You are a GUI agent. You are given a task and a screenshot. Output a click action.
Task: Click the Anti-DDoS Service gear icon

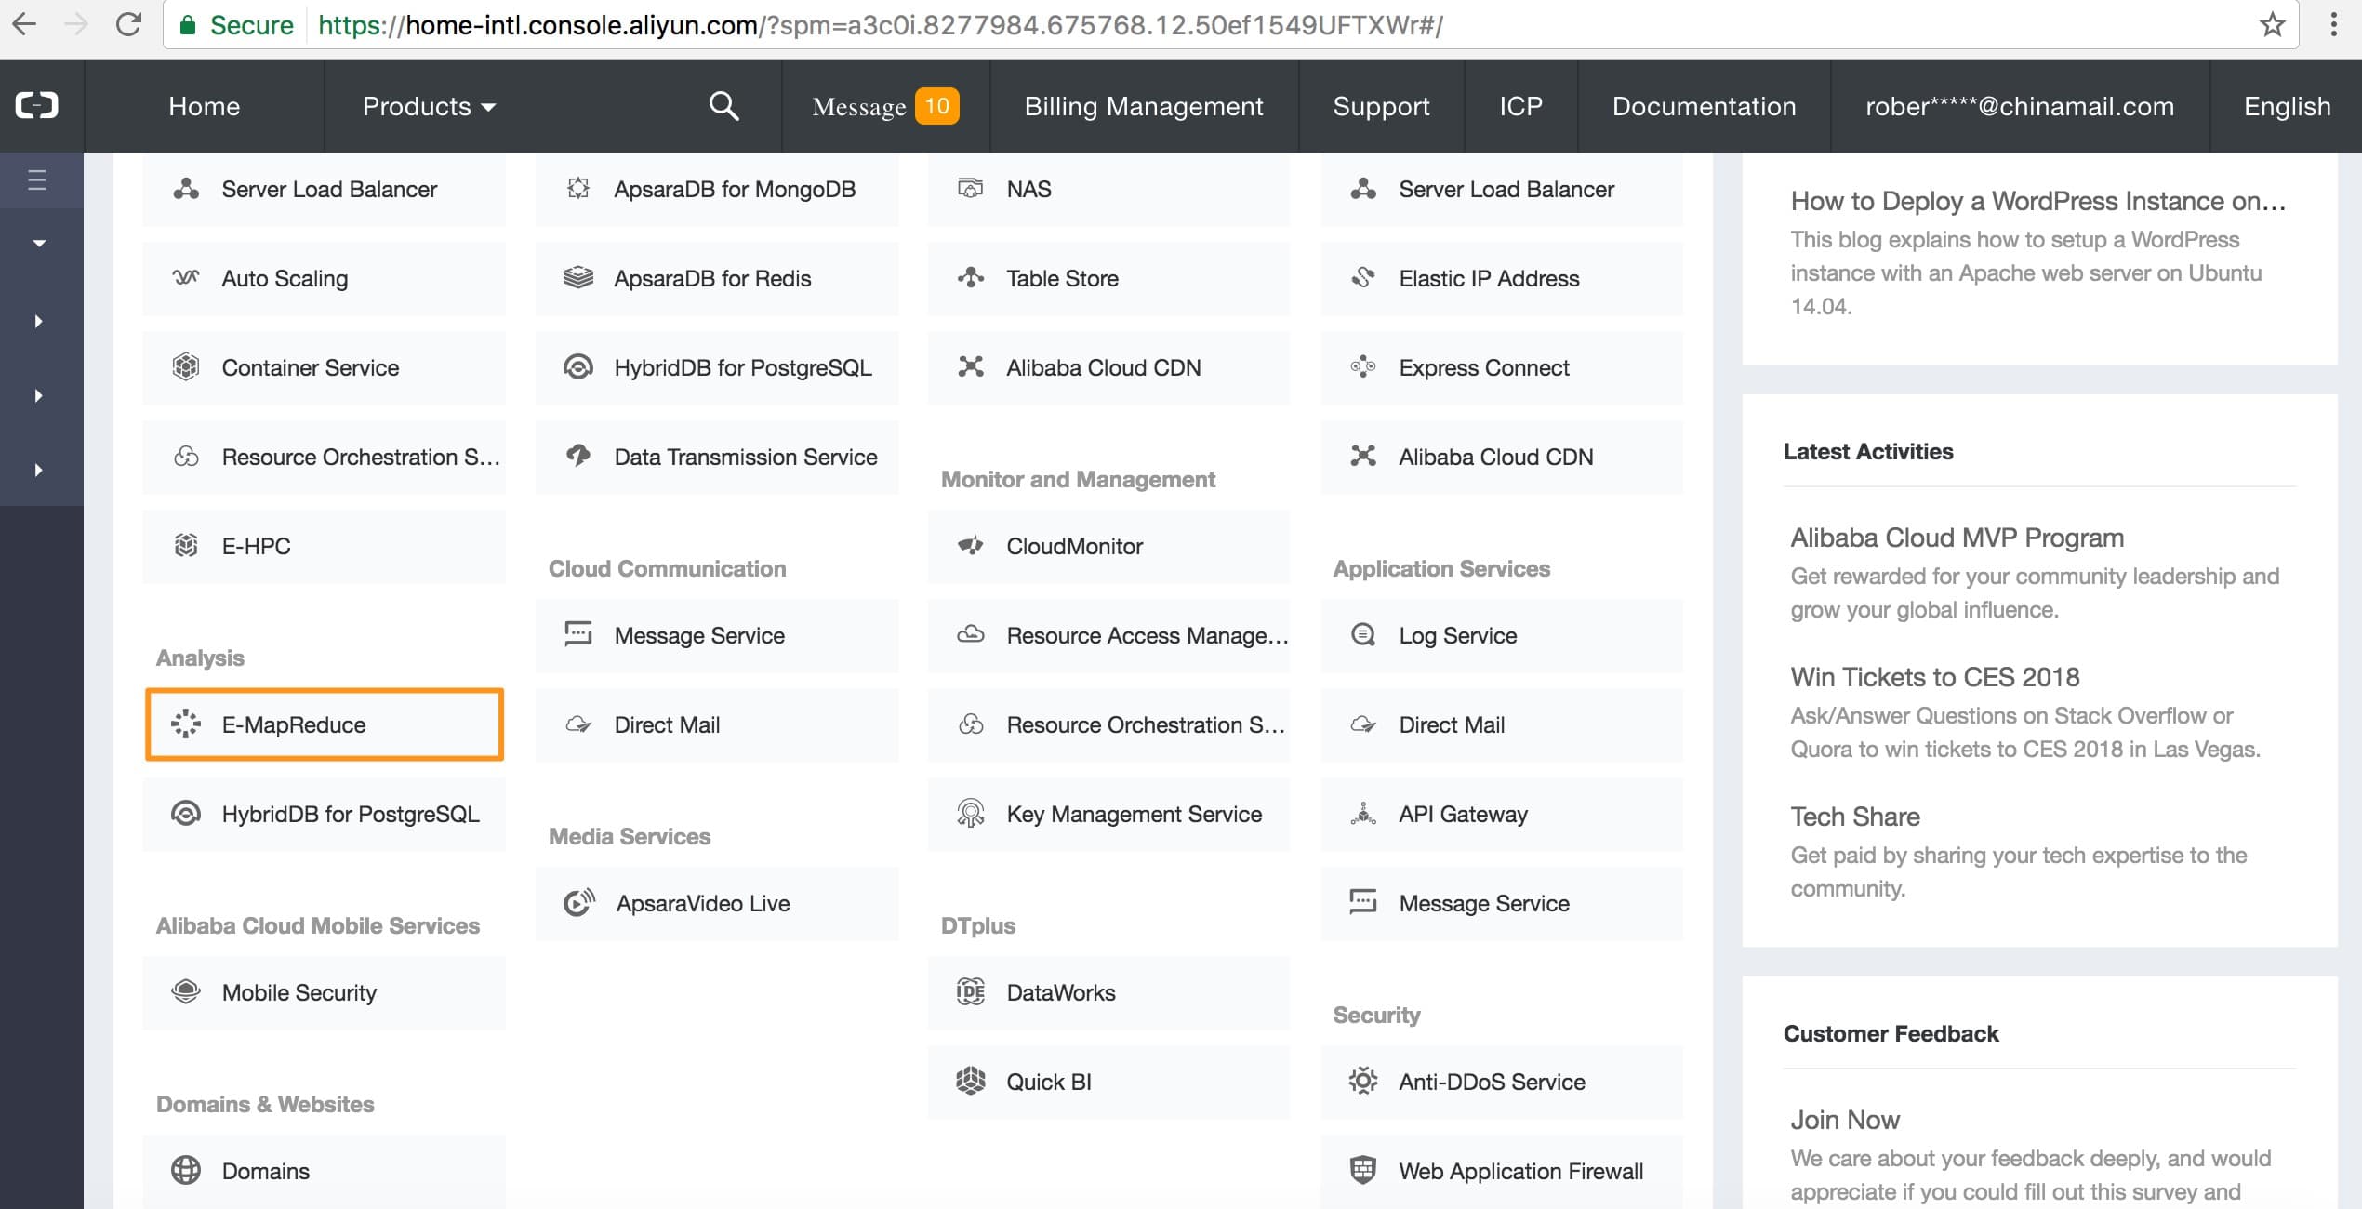point(1363,1081)
